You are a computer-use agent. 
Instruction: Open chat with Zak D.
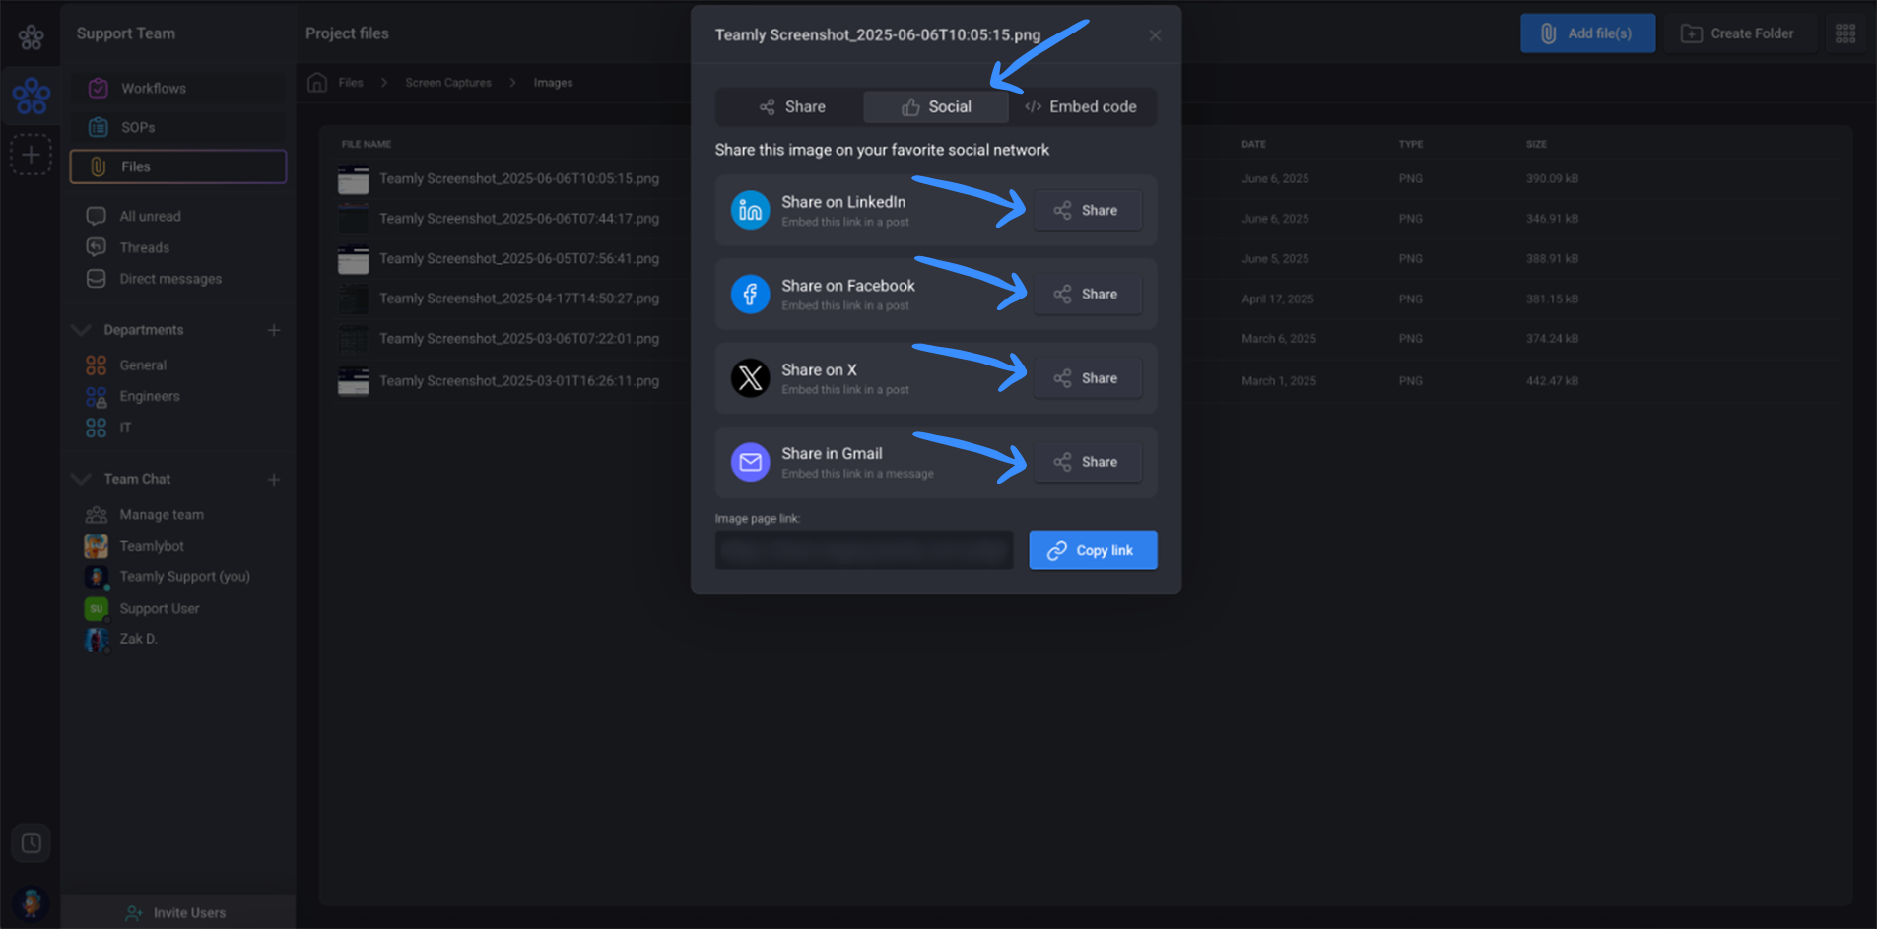(138, 639)
